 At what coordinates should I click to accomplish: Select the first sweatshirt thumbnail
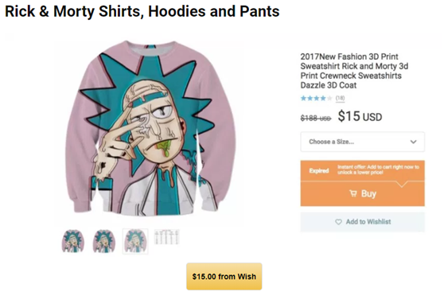point(73,241)
